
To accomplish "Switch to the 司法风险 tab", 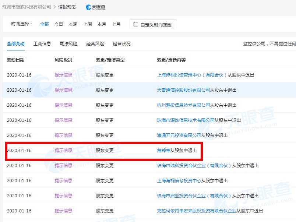I will (68, 44).
